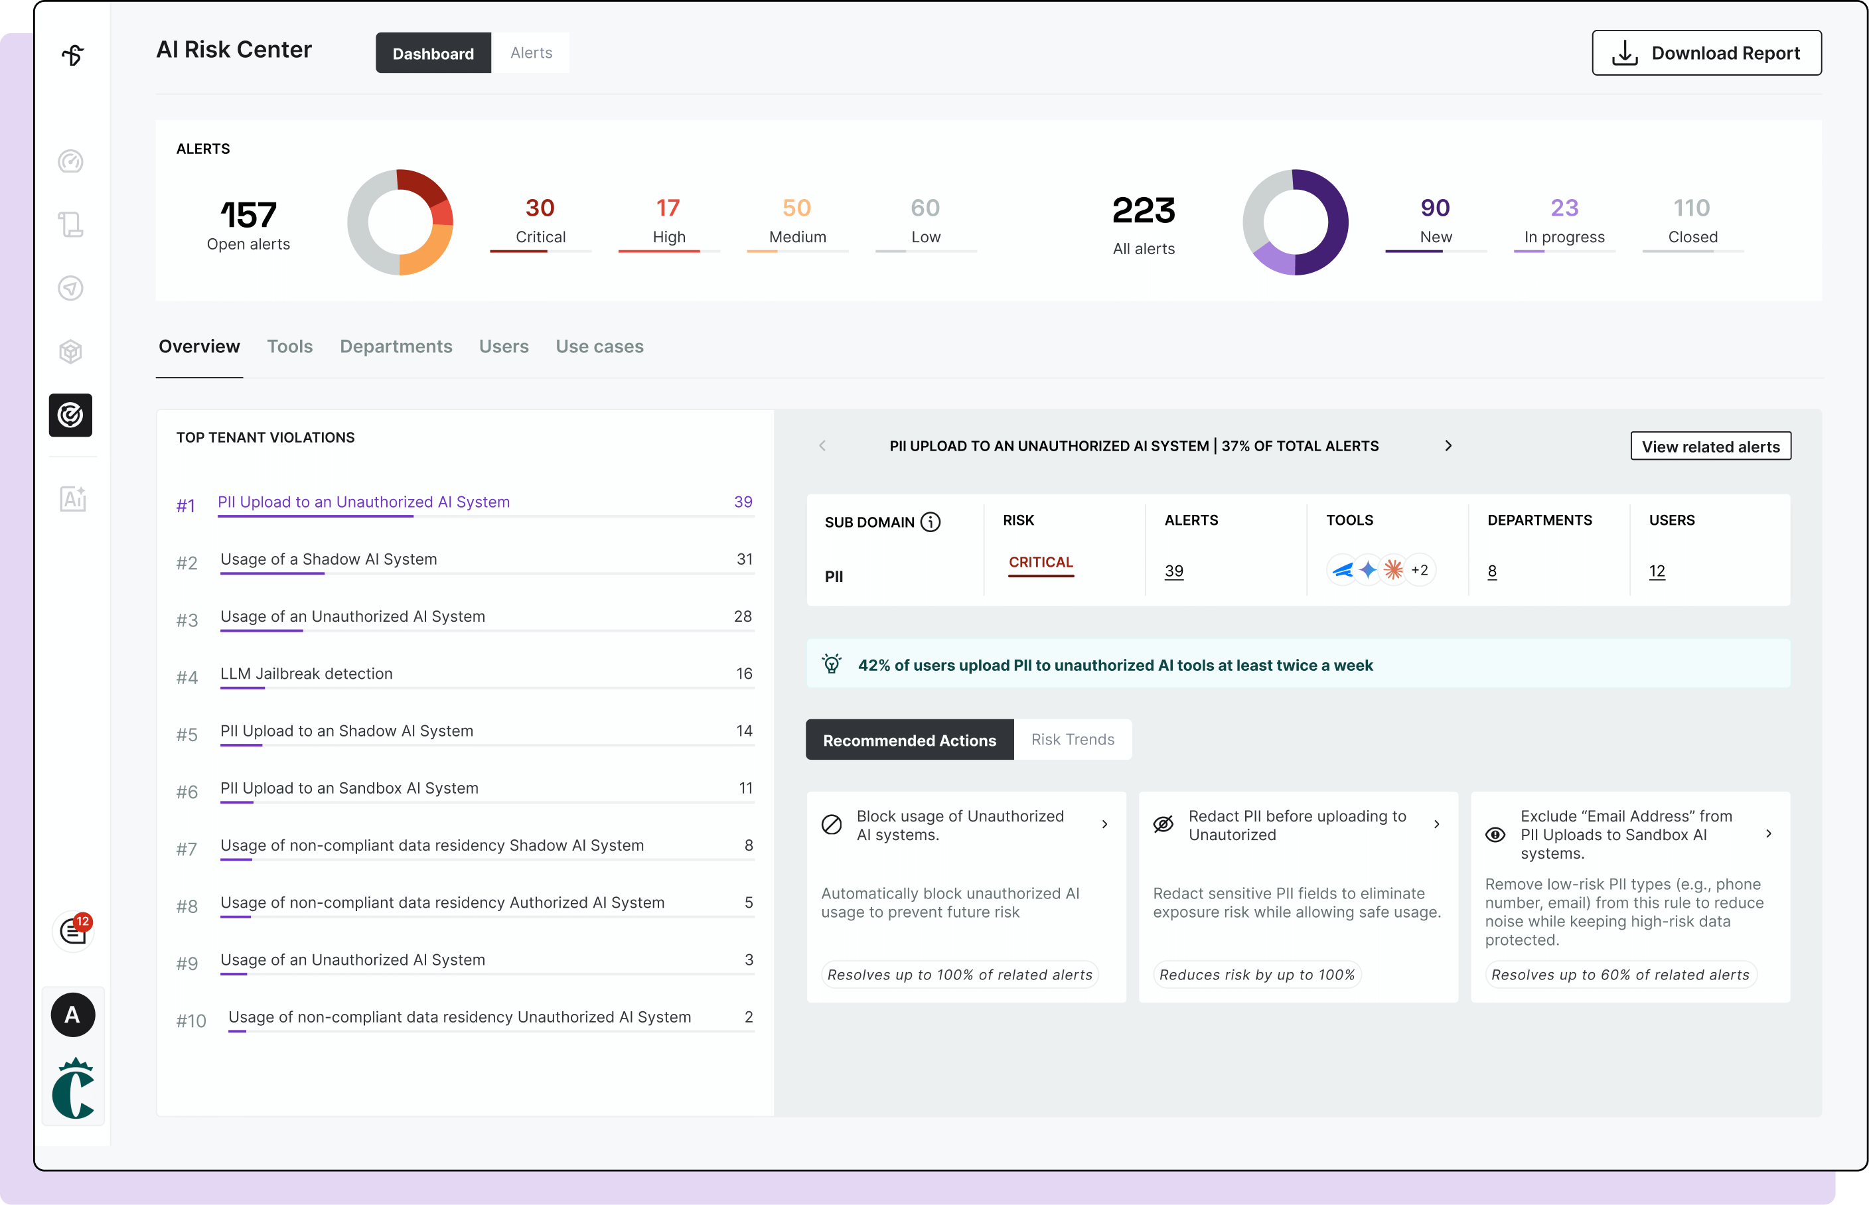Open the scroll/policies icon in sidebar
The height and width of the screenshot is (1205, 1869).
point(70,224)
